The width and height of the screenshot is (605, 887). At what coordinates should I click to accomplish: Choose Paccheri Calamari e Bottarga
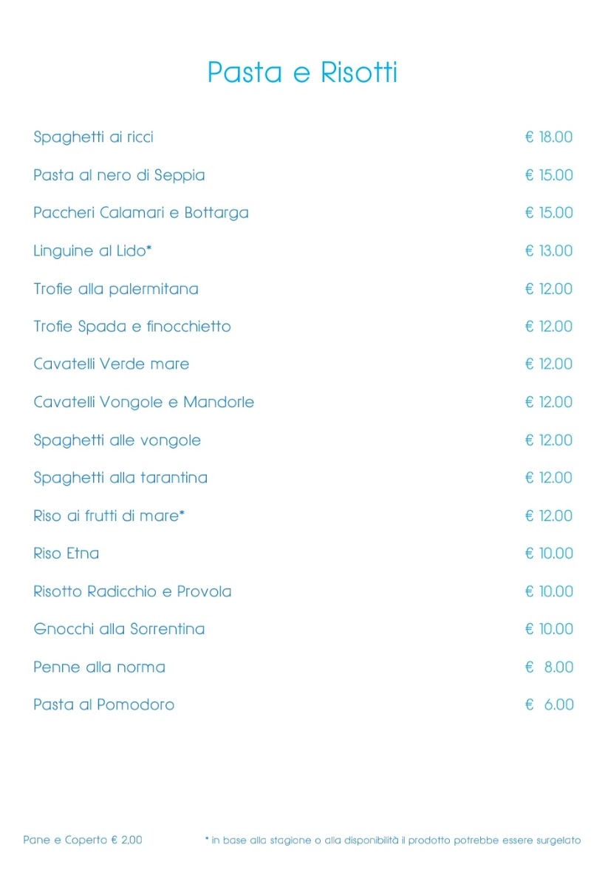pyautogui.click(x=140, y=213)
